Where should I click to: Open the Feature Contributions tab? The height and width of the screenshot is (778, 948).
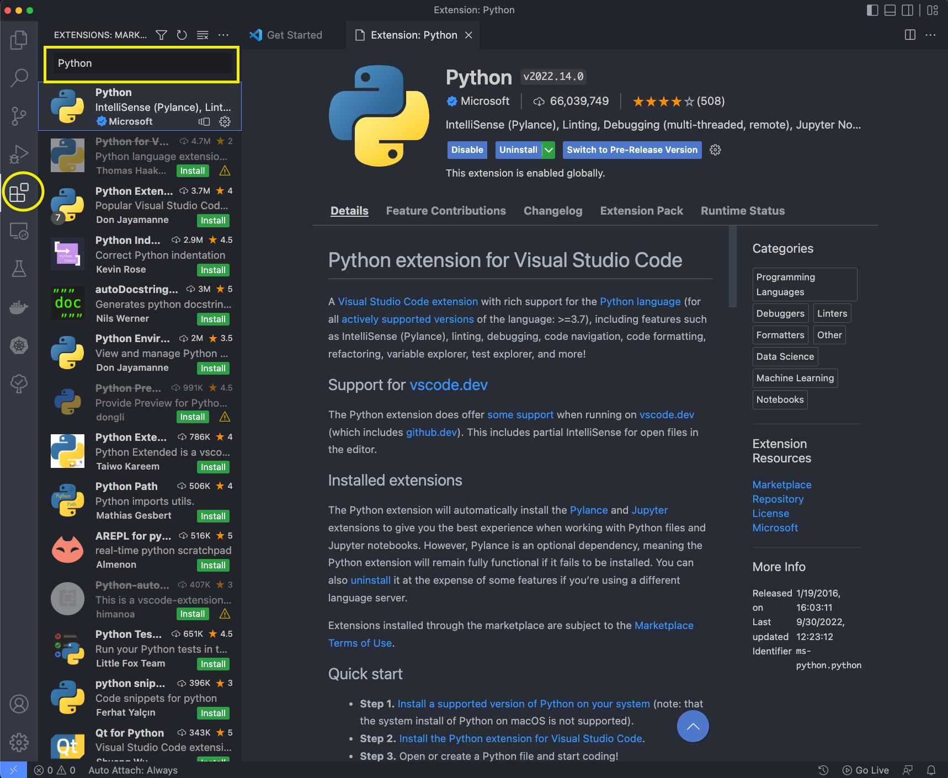coord(446,211)
